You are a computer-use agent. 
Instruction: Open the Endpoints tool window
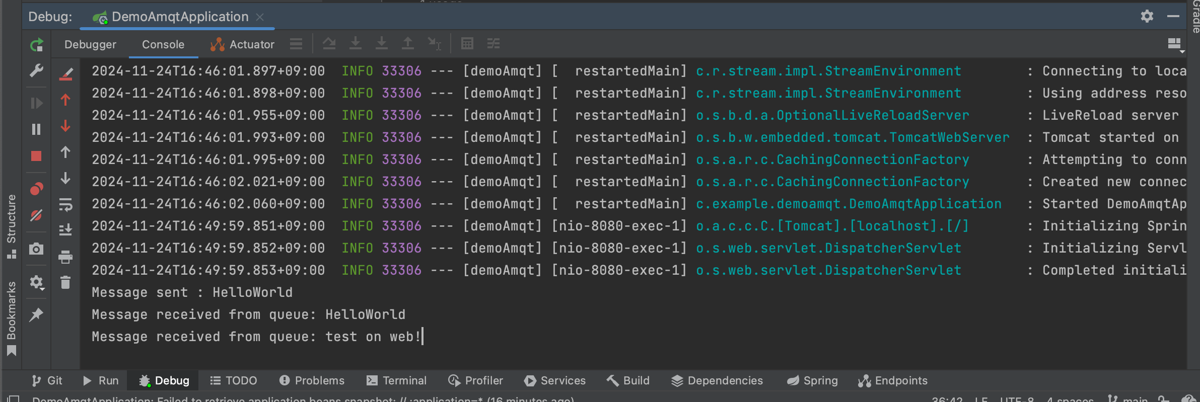(x=893, y=380)
